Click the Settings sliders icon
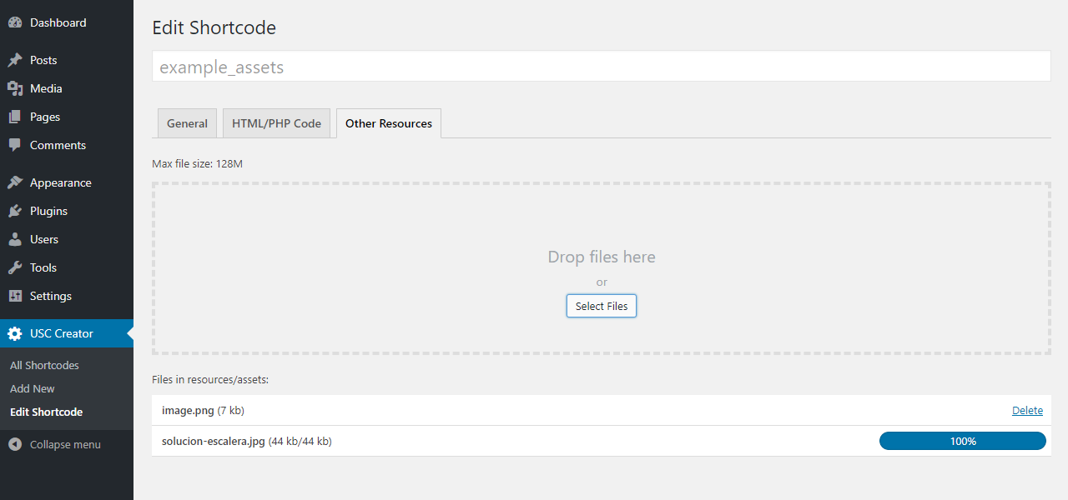Screen dimensions: 1068x500 point(15,296)
